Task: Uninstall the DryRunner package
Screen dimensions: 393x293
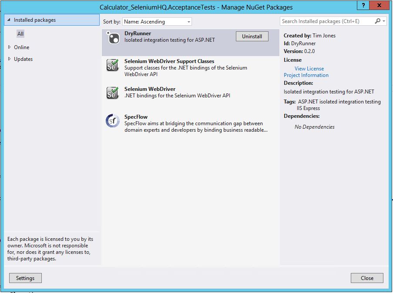Action: point(252,37)
